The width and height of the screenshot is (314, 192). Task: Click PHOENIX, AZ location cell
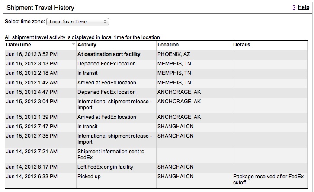(173, 54)
